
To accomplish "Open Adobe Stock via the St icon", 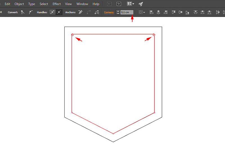I will pyautogui.click(x=119, y=4).
